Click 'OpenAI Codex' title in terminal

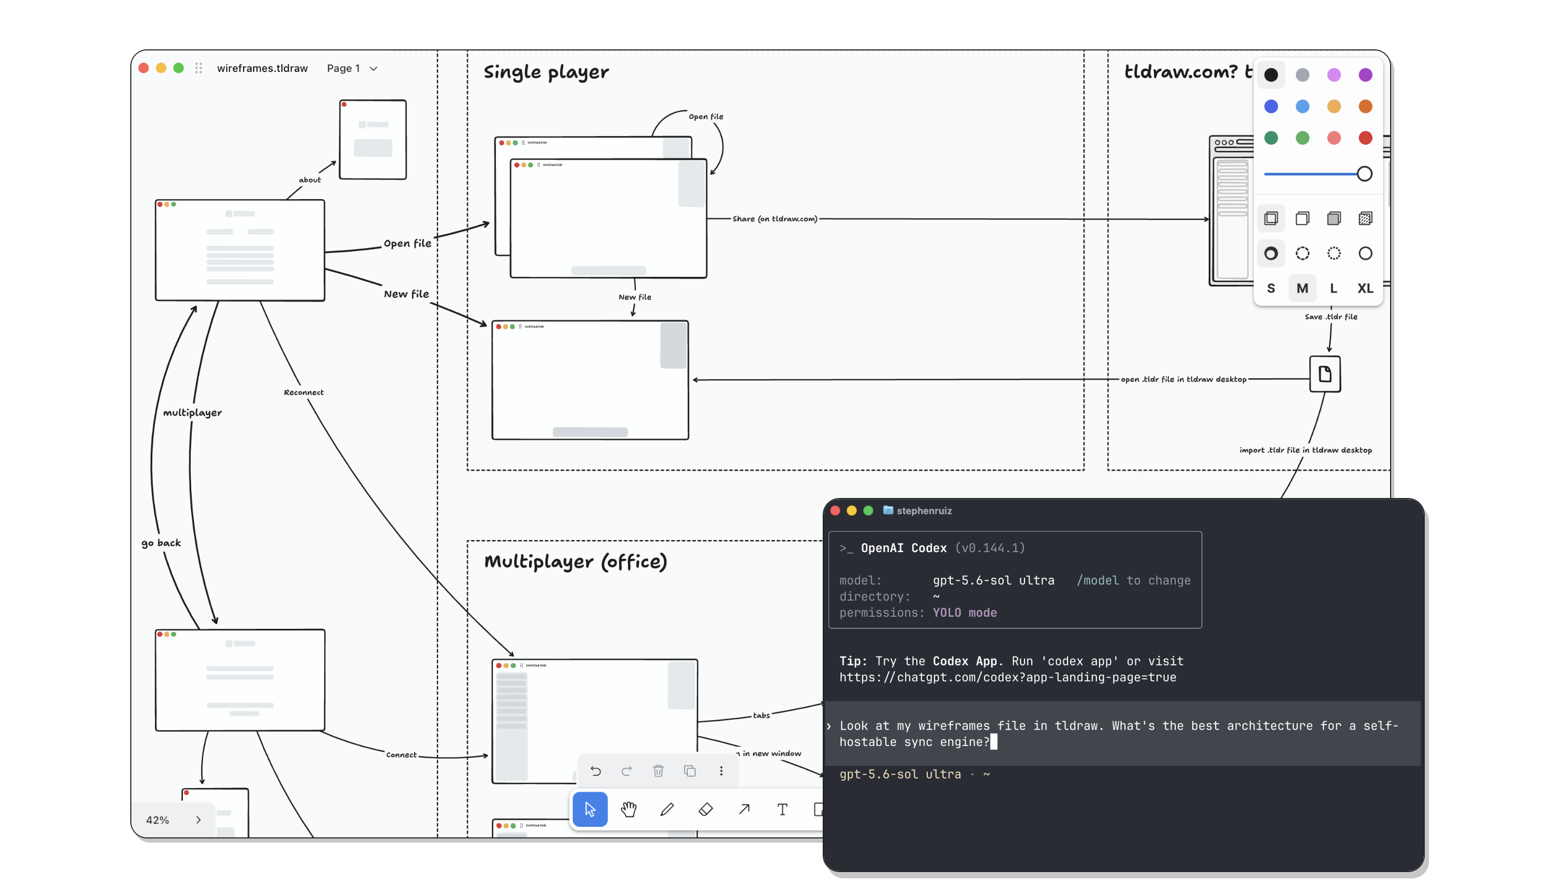(904, 548)
